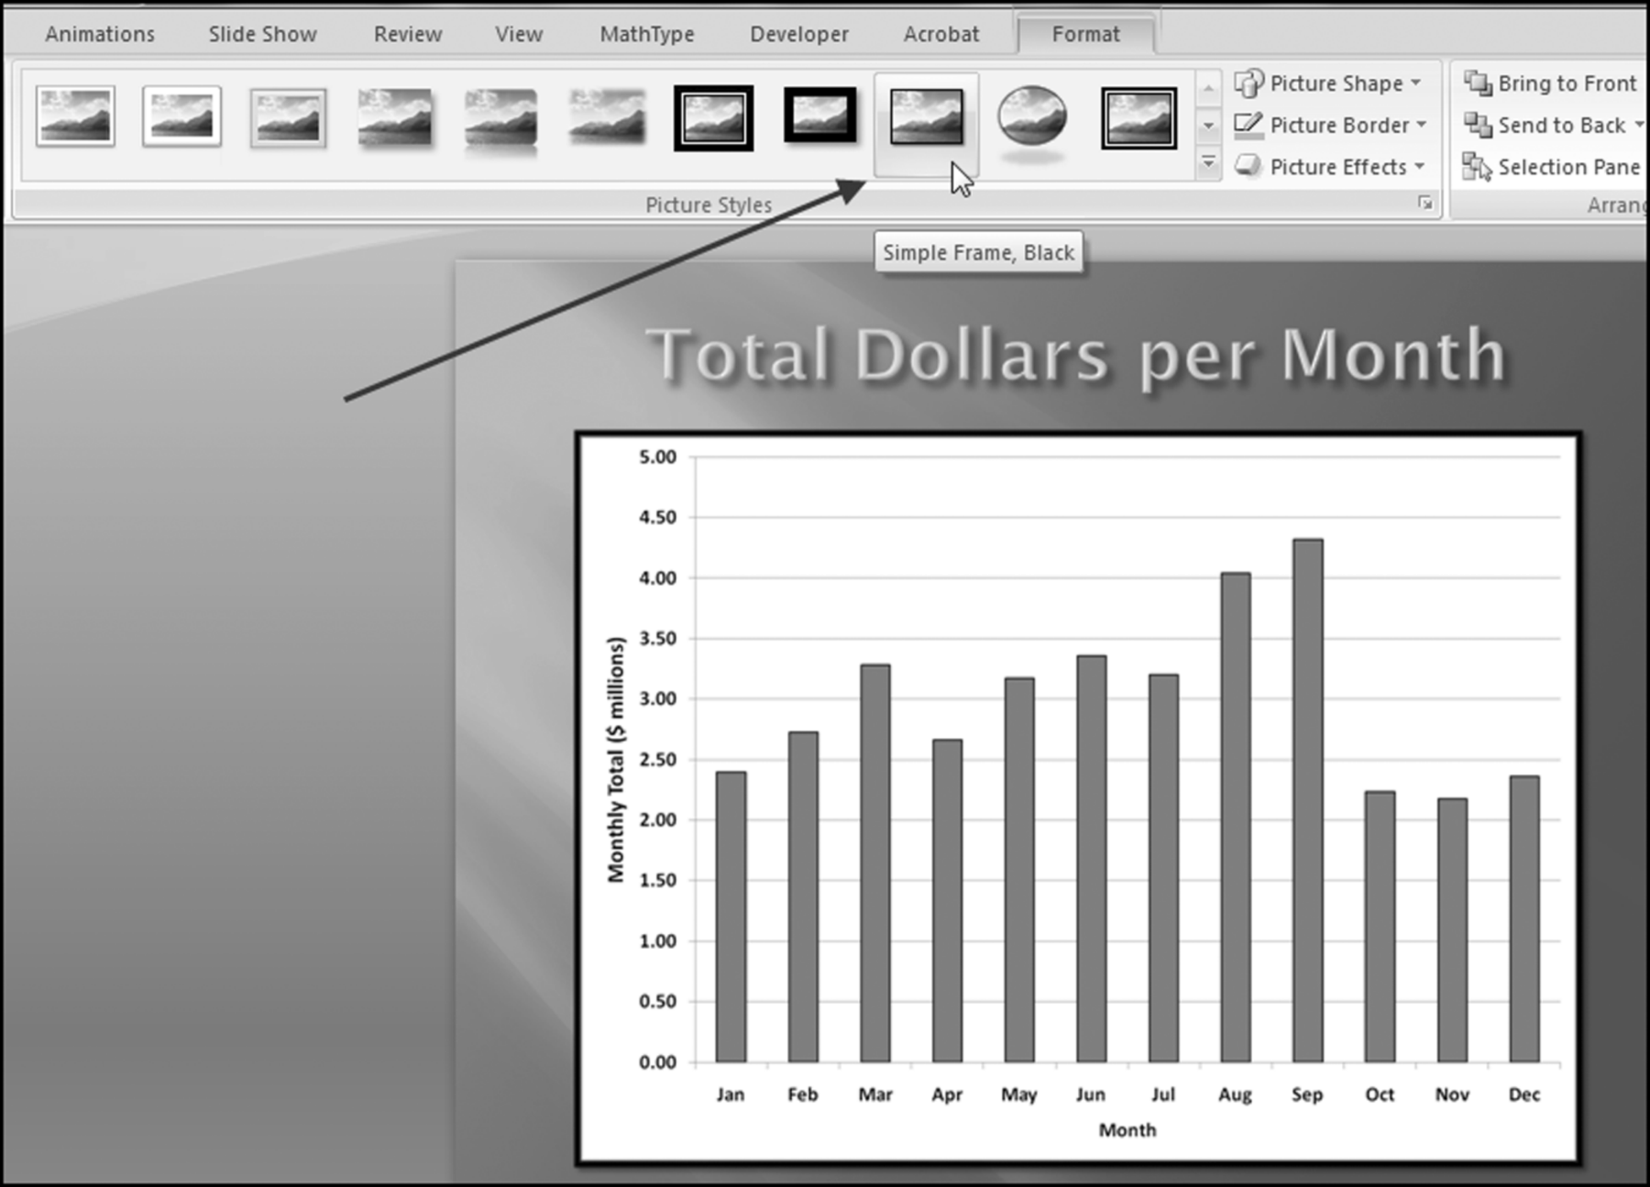Switch to the Animations tab

point(100,34)
